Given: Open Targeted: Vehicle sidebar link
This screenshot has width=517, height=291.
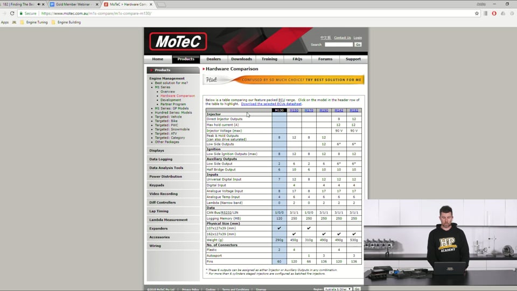Looking at the screenshot, I should pos(168,117).
